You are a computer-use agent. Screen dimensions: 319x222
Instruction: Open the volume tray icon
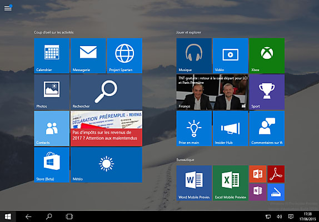tap(280, 216)
